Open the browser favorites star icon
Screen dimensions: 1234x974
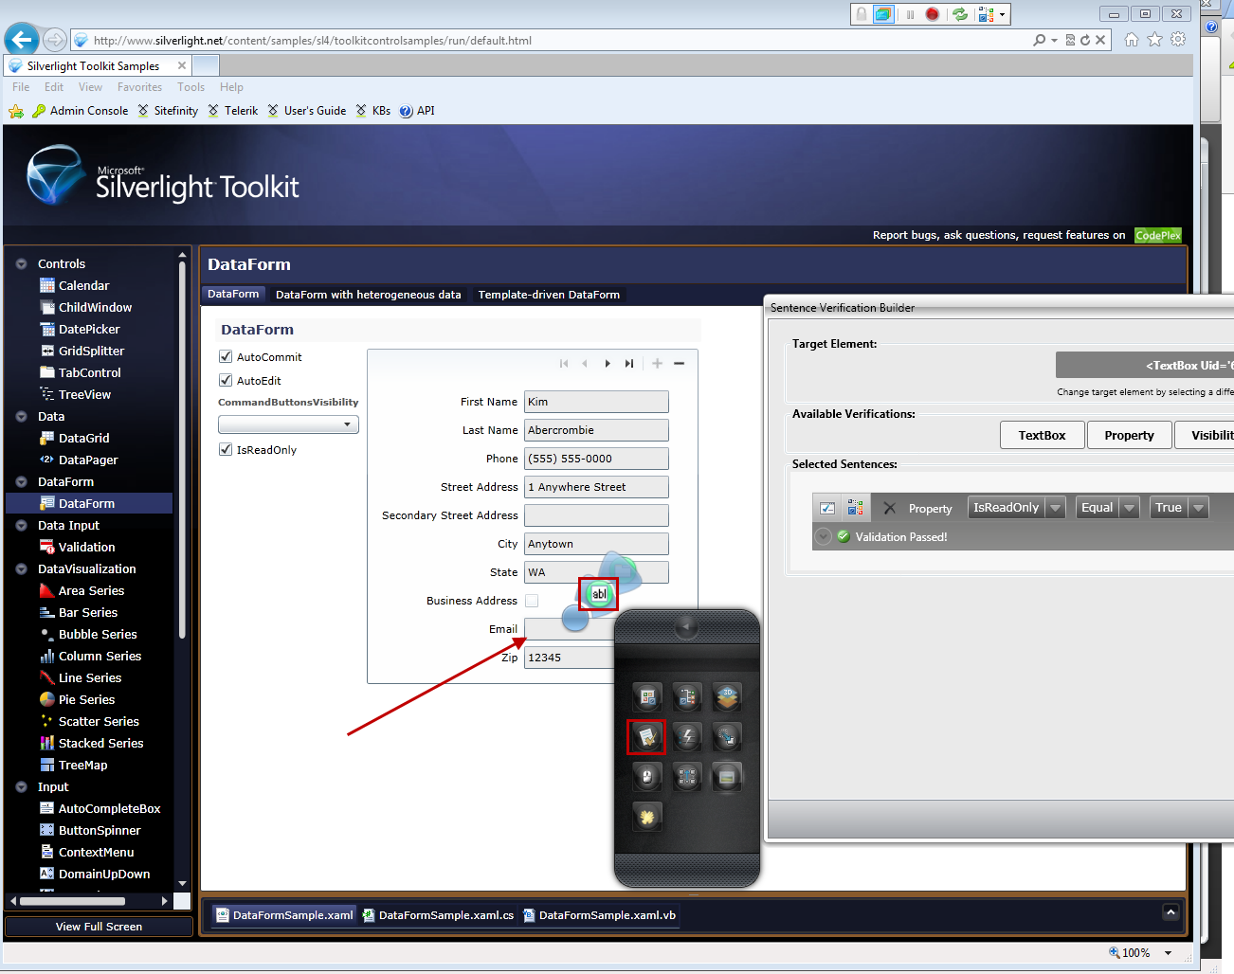tap(1154, 40)
